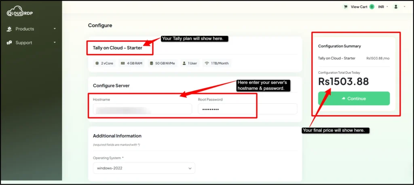The height and width of the screenshot is (185, 414).
Task: Click the large Rs1503.88 total
Action: (344, 81)
